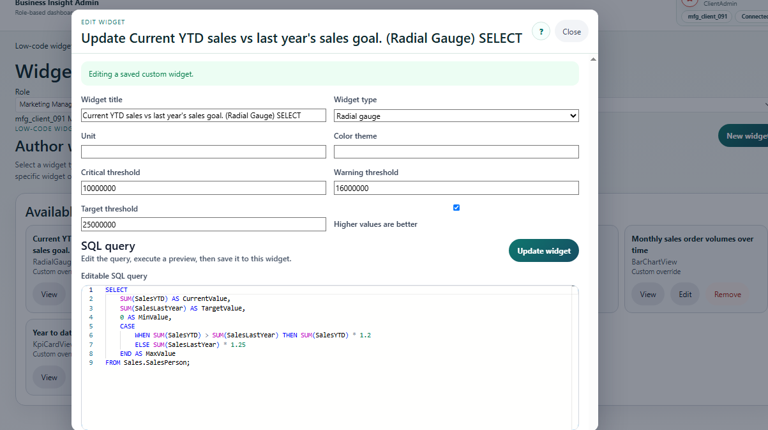Open the Widget type dropdown
The image size is (768, 430).
pyautogui.click(x=456, y=116)
